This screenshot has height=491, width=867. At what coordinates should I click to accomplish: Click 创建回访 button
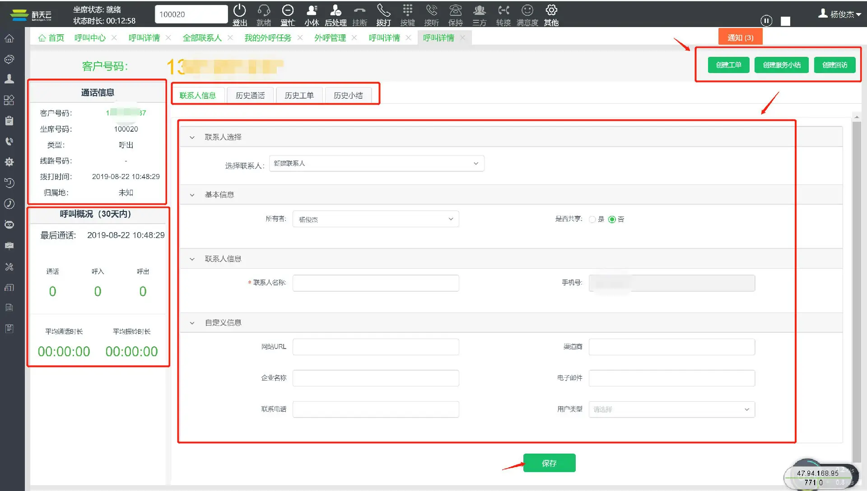834,65
